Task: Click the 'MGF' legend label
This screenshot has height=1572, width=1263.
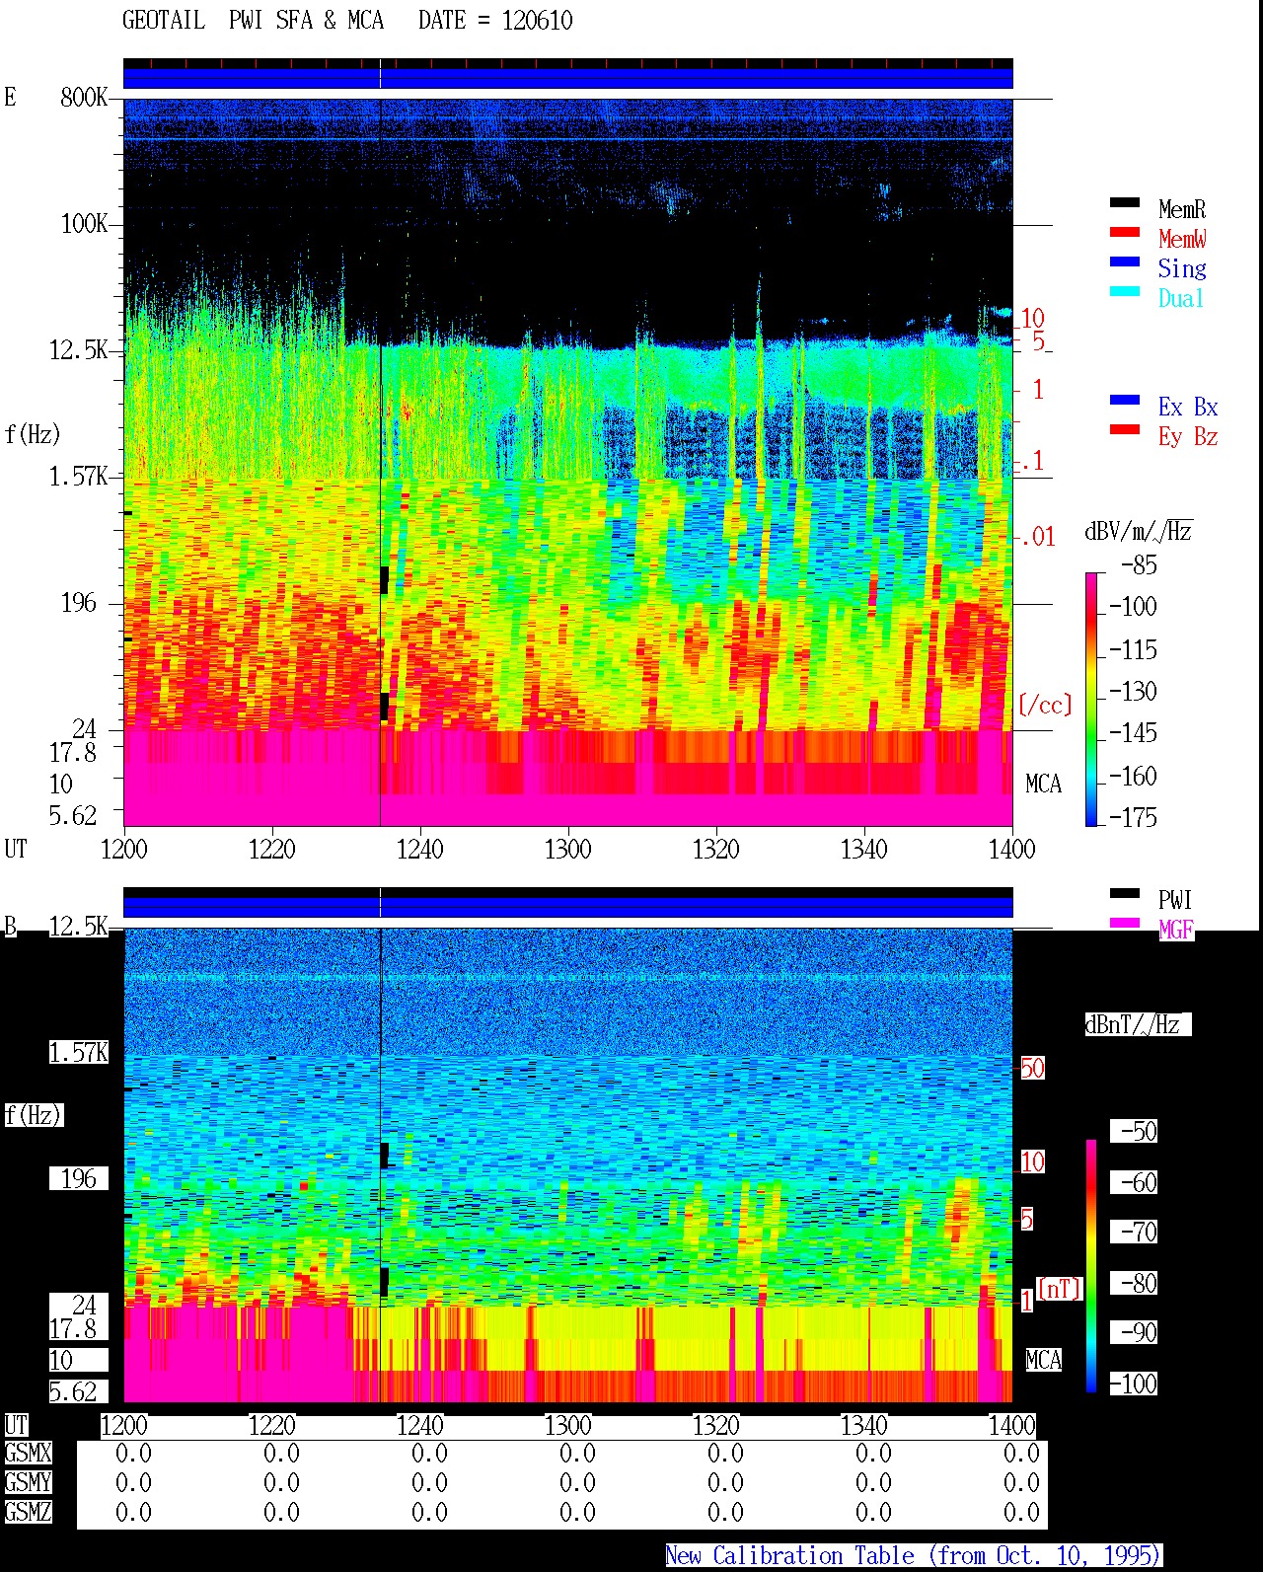Action: tap(1176, 930)
